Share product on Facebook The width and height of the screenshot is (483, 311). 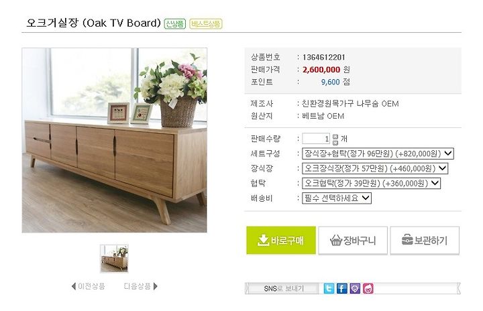click(x=342, y=288)
